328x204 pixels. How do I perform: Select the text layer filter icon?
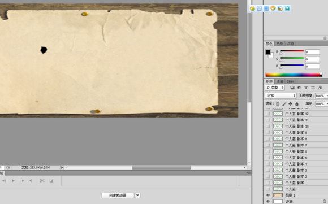click(306, 88)
